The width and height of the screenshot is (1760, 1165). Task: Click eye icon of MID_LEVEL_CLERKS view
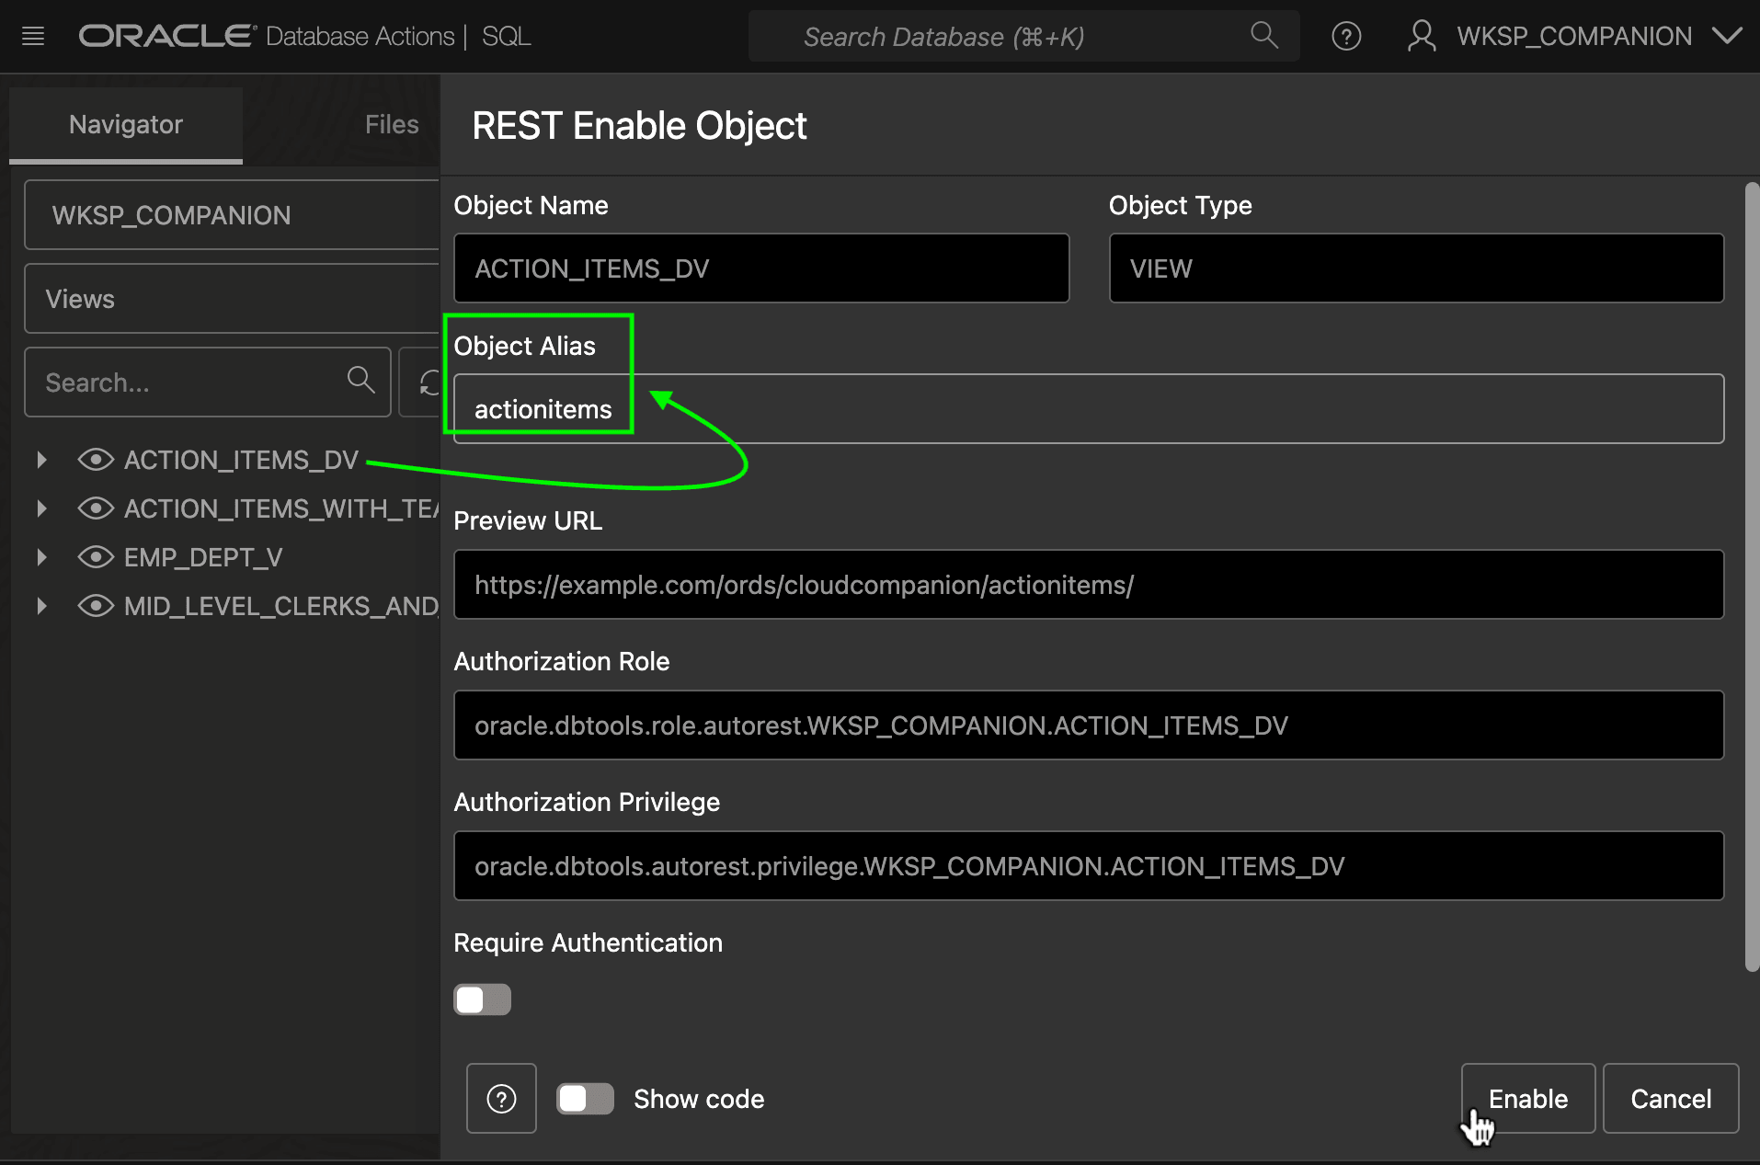click(x=96, y=606)
